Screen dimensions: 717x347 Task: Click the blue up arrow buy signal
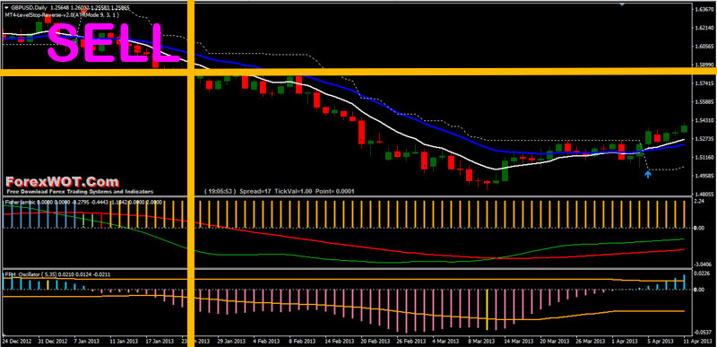click(x=647, y=174)
